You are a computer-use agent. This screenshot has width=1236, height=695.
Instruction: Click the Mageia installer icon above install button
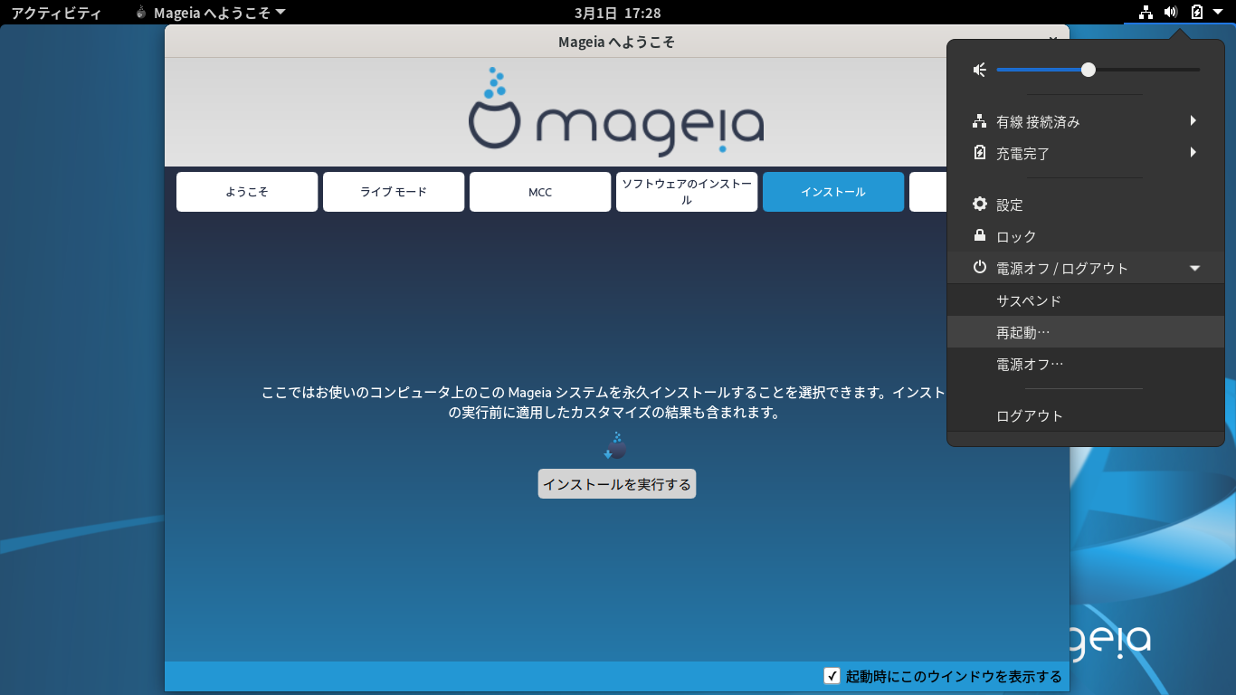pyautogui.click(x=615, y=445)
